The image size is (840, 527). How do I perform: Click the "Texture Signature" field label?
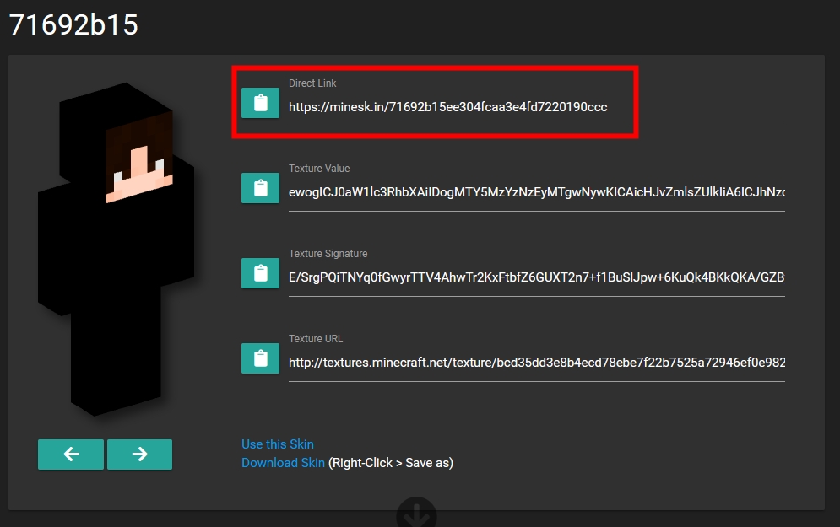(x=328, y=254)
